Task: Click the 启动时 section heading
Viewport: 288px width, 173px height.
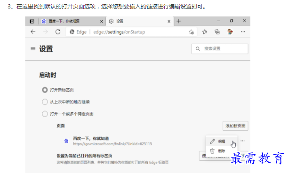Action: pyautogui.click(x=48, y=75)
